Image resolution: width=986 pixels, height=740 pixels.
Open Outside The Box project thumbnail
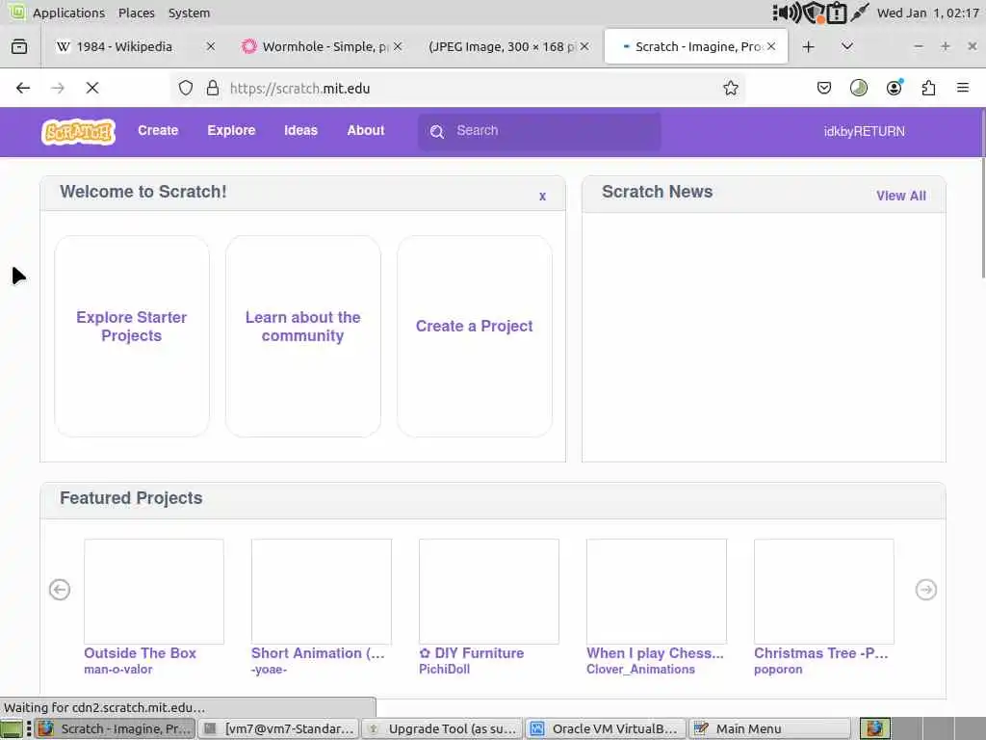(154, 591)
